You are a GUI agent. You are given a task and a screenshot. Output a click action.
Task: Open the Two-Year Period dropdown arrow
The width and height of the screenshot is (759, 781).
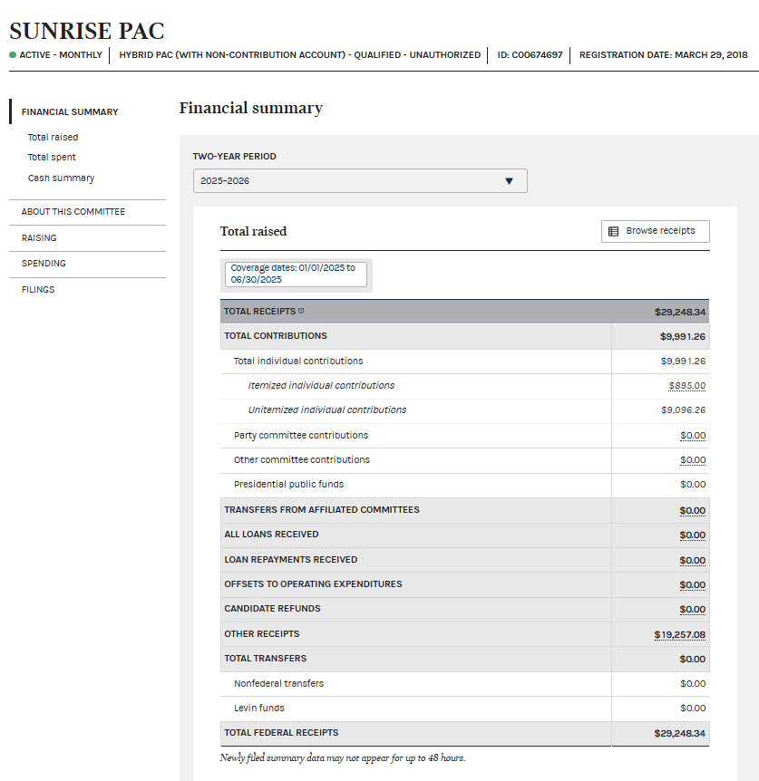(x=509, y=181)
